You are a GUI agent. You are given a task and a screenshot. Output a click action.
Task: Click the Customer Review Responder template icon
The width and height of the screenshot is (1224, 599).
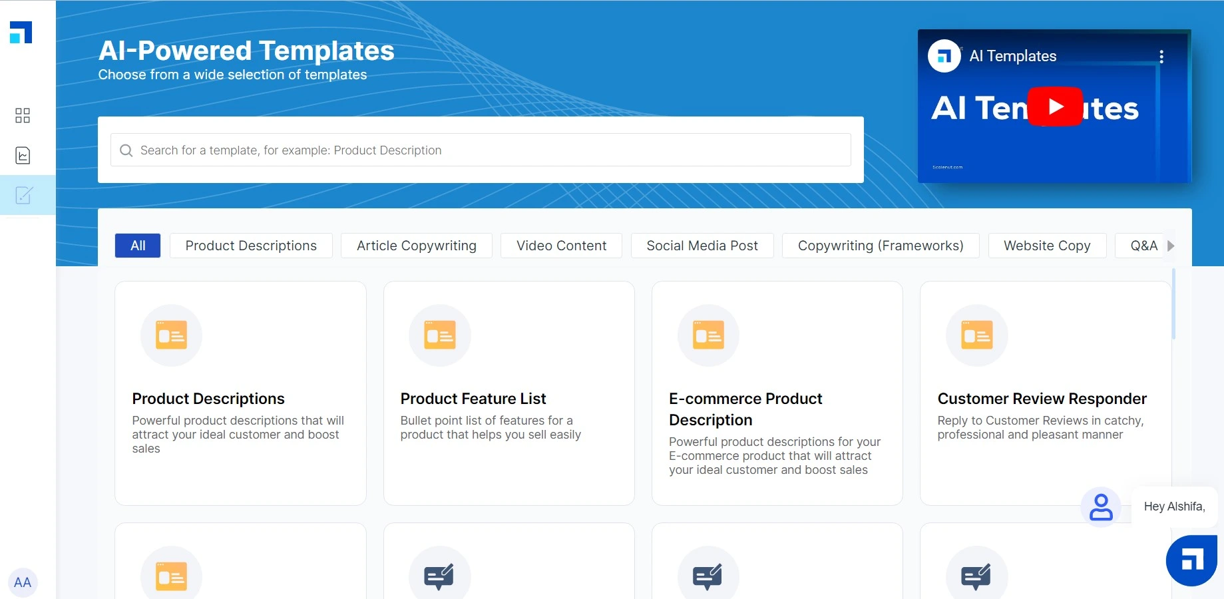[976, 335]
